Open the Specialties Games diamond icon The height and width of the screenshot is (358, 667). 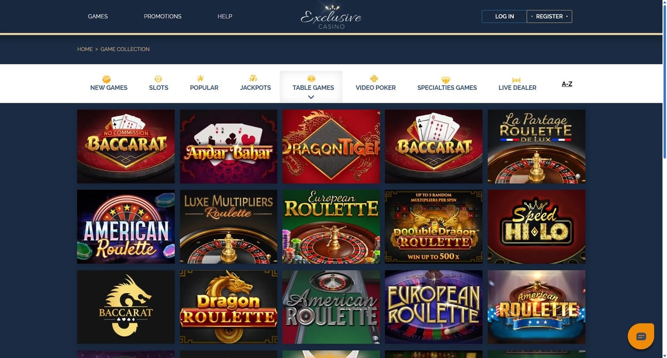(x=446, y=80)
